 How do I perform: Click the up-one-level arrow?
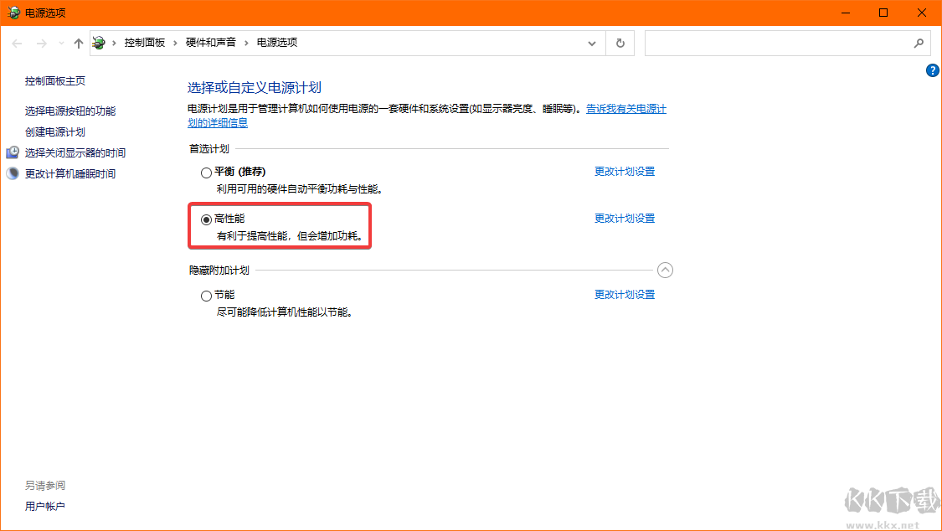point(78,43)
